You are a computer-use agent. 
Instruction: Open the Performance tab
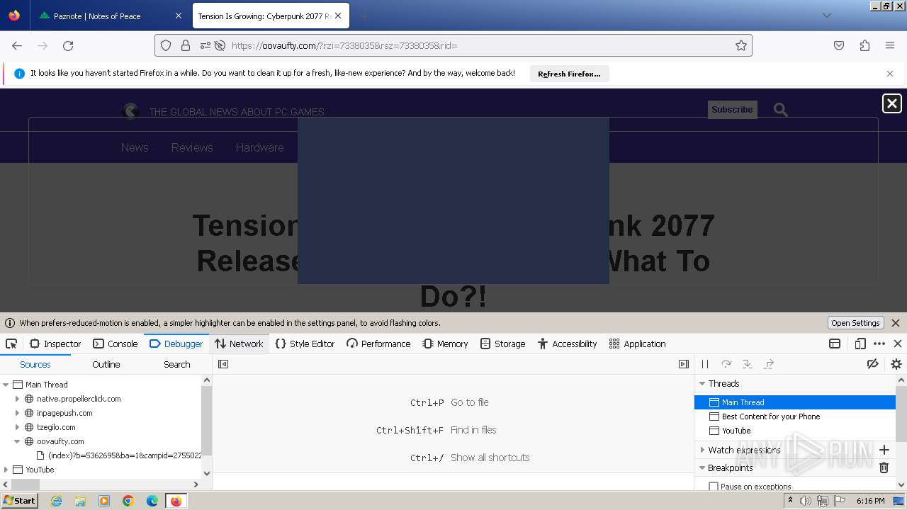point(378,344)
